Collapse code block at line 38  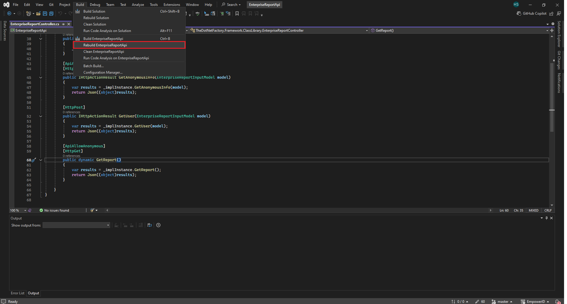click(x=41, y=39)
